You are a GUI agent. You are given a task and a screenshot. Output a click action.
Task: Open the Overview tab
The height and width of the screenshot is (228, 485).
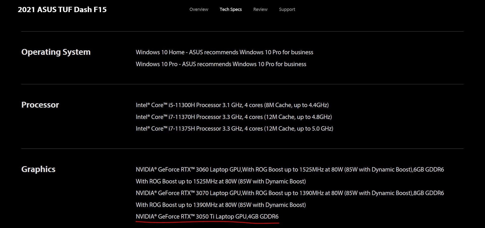click(x=199, y=9)
